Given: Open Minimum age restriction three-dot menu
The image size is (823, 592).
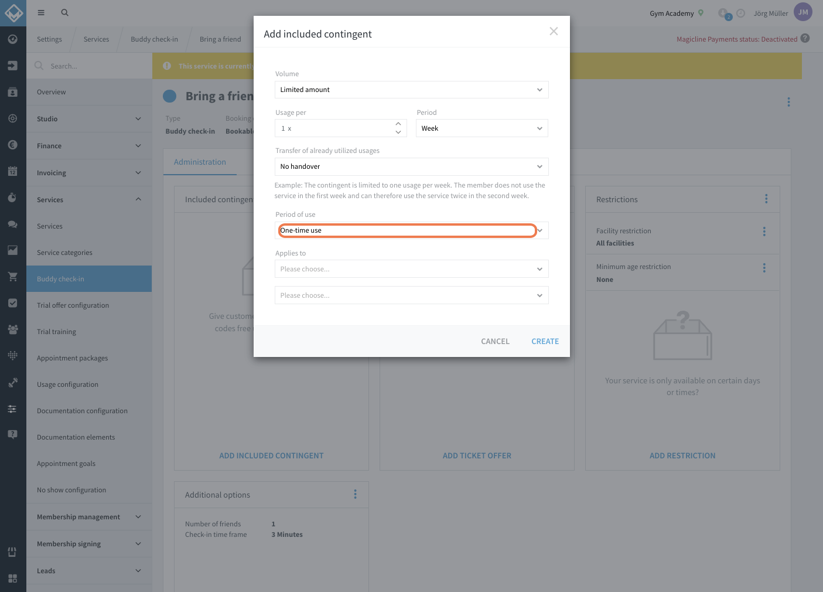Looking at the screenshot, I should pyautogui.click(x=764, y=268).
